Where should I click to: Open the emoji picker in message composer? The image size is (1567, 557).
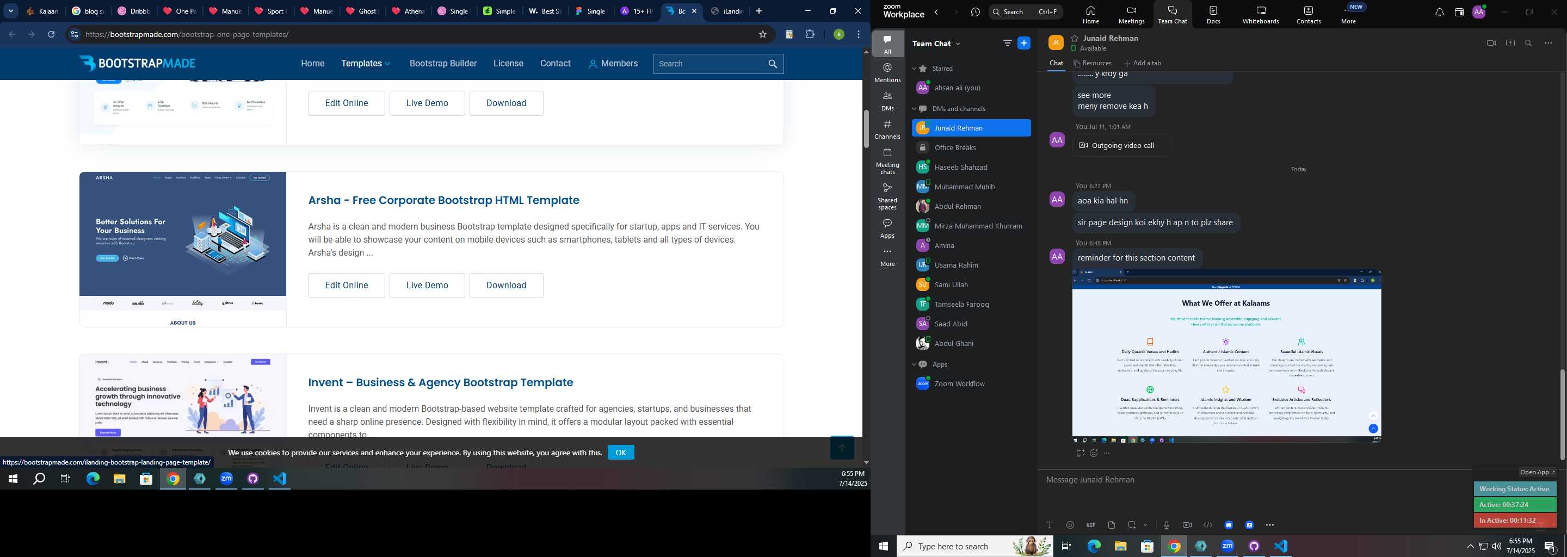(x=1070, y=525)
